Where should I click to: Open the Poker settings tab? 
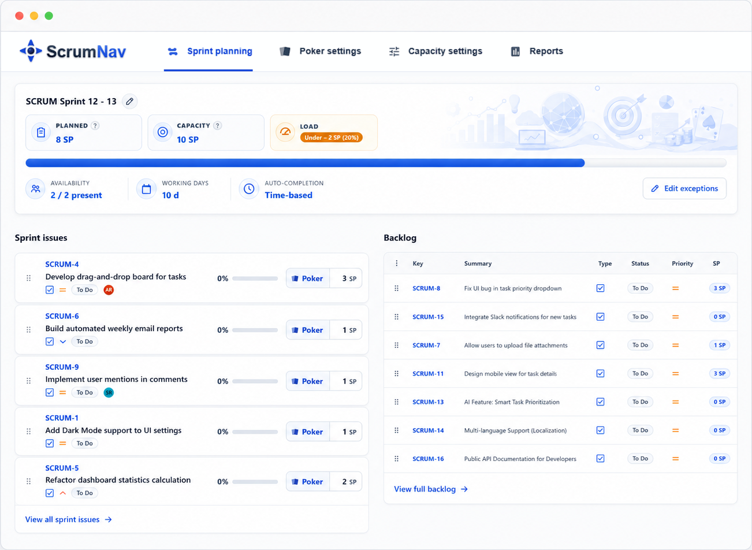pos(321,51)
